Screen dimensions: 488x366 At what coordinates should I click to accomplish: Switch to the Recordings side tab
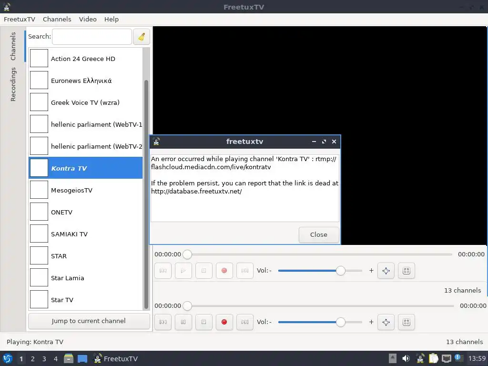(13, 84)
